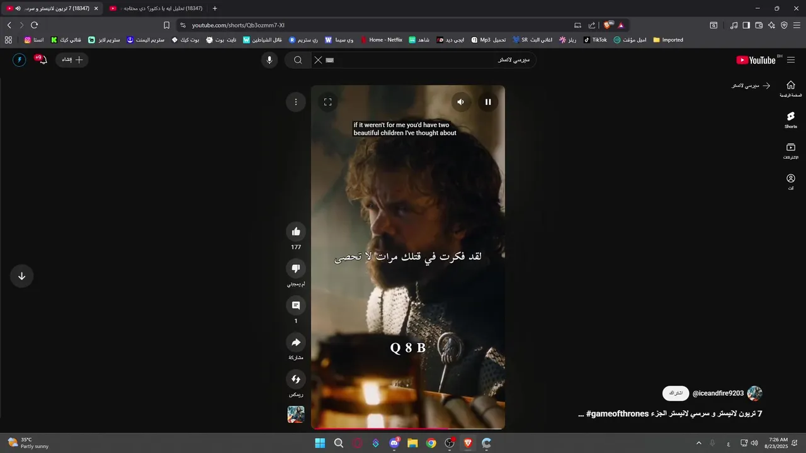Reload the current page
The width and height of the screenshot is (806, 453).
pos(34,25)
